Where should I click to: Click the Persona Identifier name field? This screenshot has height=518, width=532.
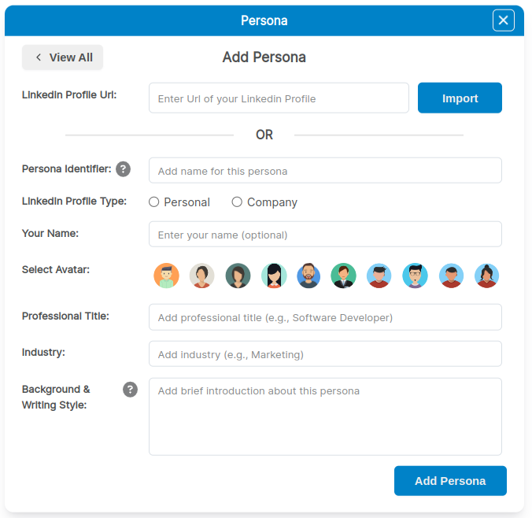pos(325,170)
